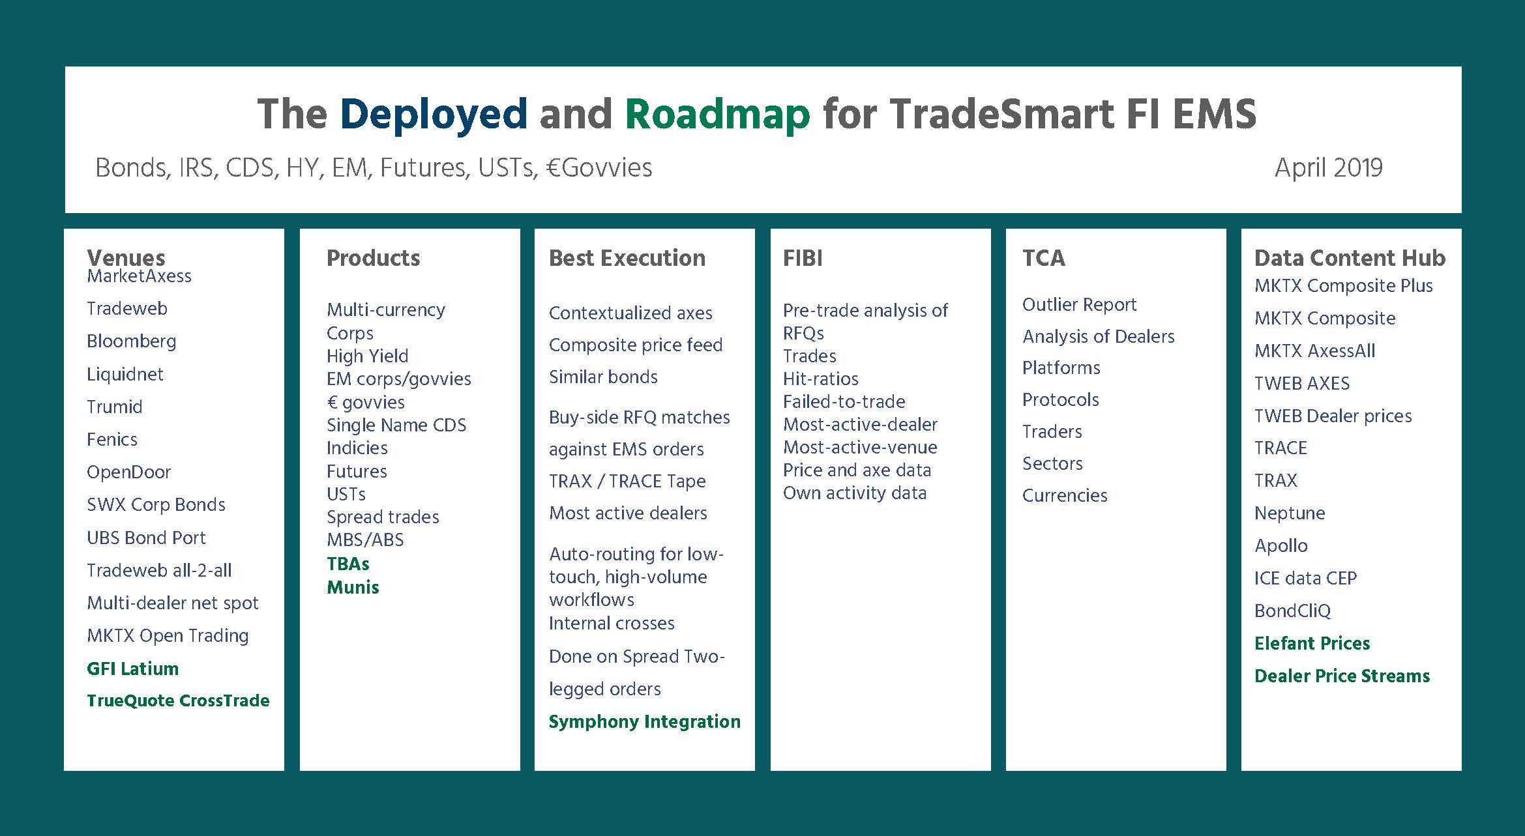Select 'MKTX Open Trading'
The height and width of the screenshot is (836, 1525).
click(168, 636)
